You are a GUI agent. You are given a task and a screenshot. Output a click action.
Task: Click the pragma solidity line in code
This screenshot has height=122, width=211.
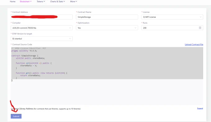coord(24,51)
